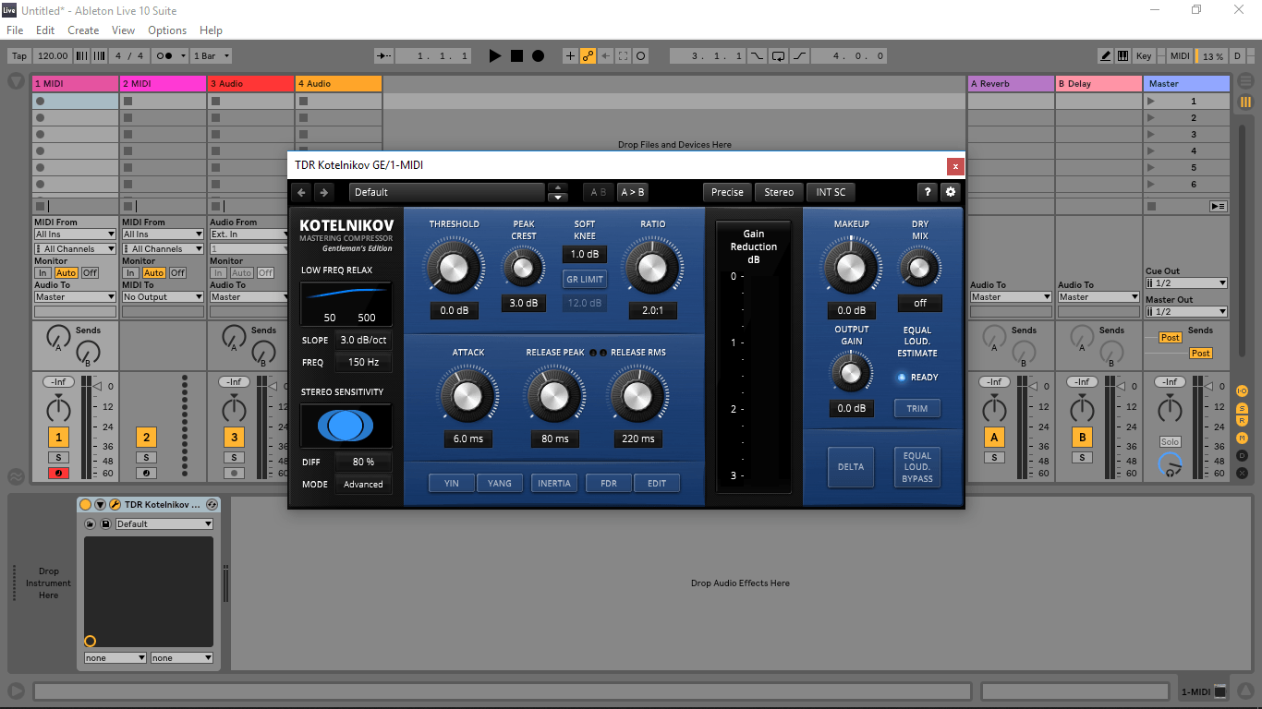Enable the Loop switch in transport

point(779,56)
